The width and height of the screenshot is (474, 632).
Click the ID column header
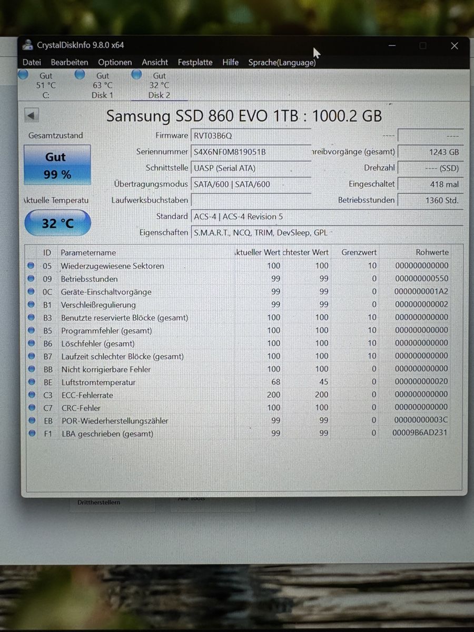pos(47,253)
